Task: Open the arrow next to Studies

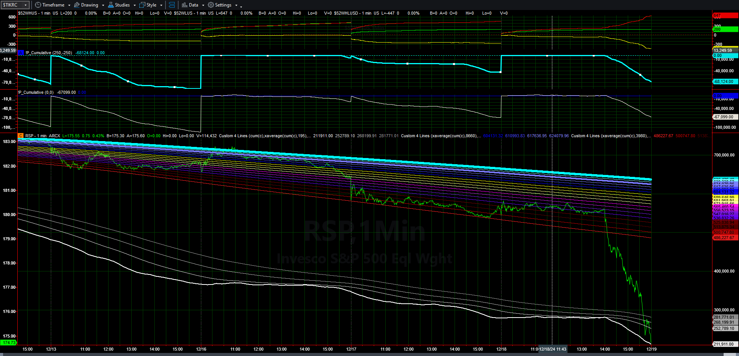Action: [x=135, y=5]
